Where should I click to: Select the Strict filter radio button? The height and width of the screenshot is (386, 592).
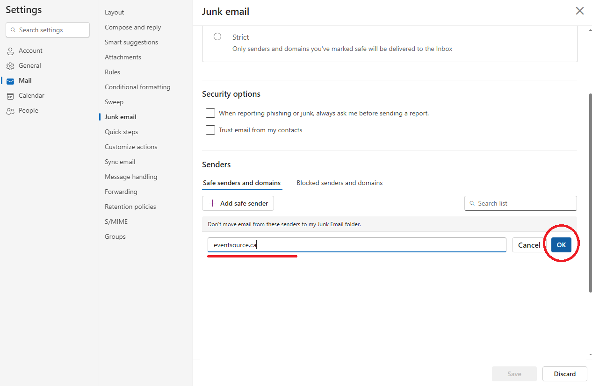click(217, 36)
